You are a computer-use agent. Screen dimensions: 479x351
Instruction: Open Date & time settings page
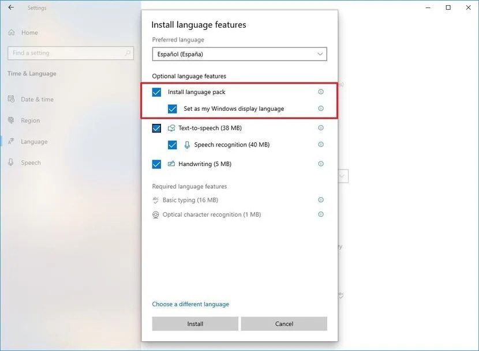[x=37, y=99]
